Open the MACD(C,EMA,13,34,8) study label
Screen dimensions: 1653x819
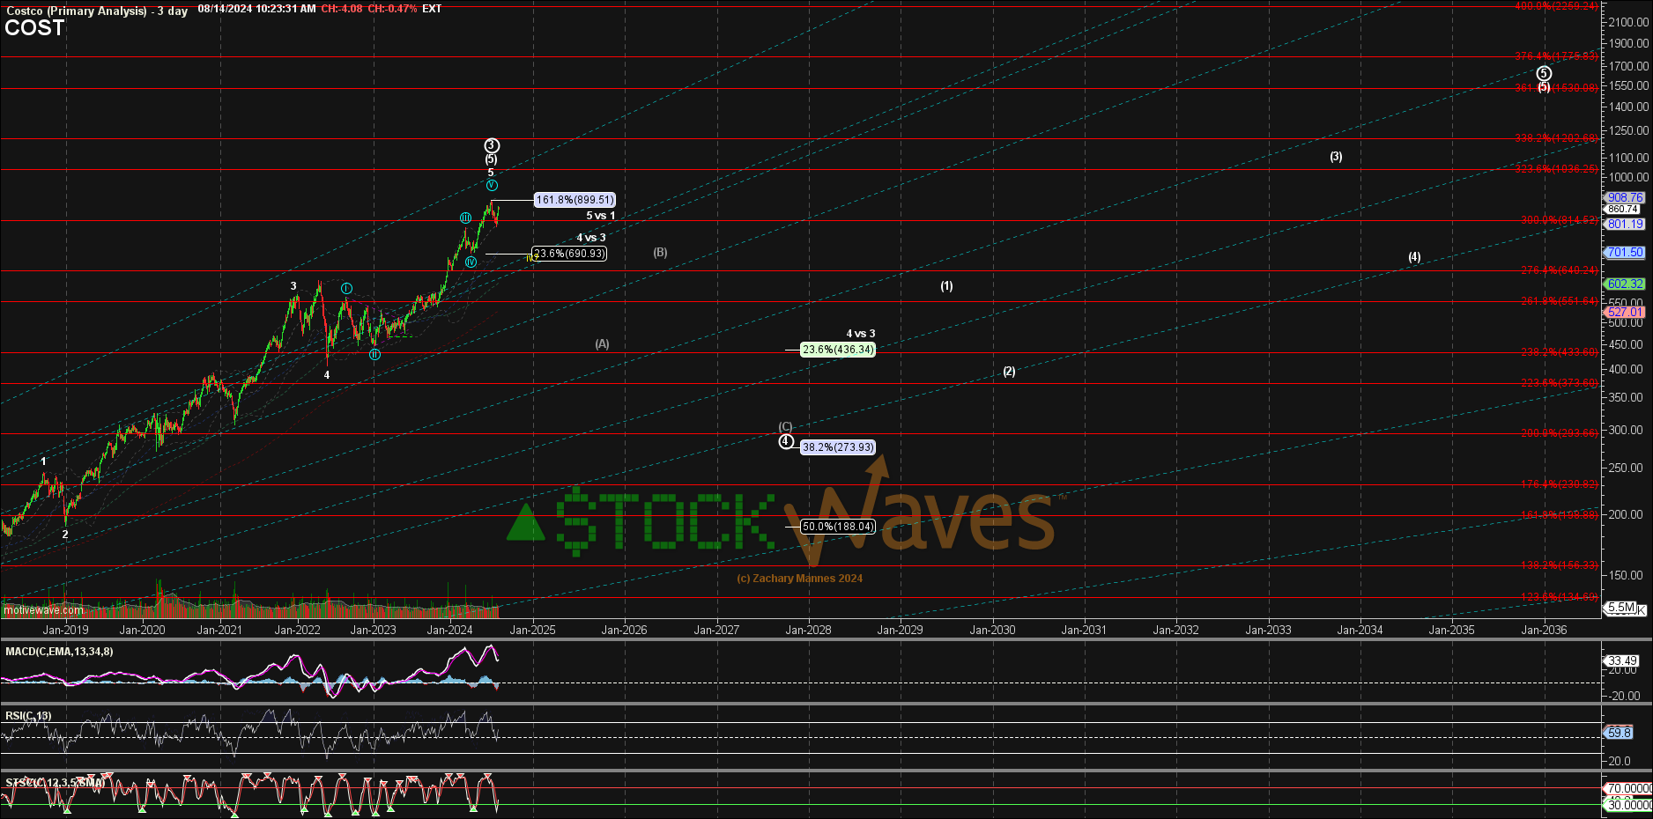point(59,652)
